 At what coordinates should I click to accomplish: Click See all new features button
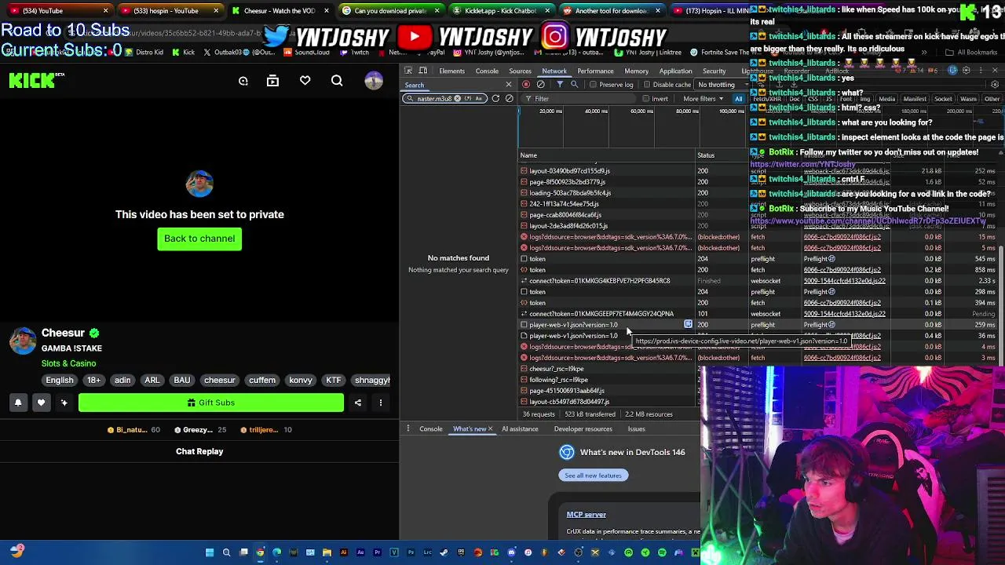[x=593, y=476]
